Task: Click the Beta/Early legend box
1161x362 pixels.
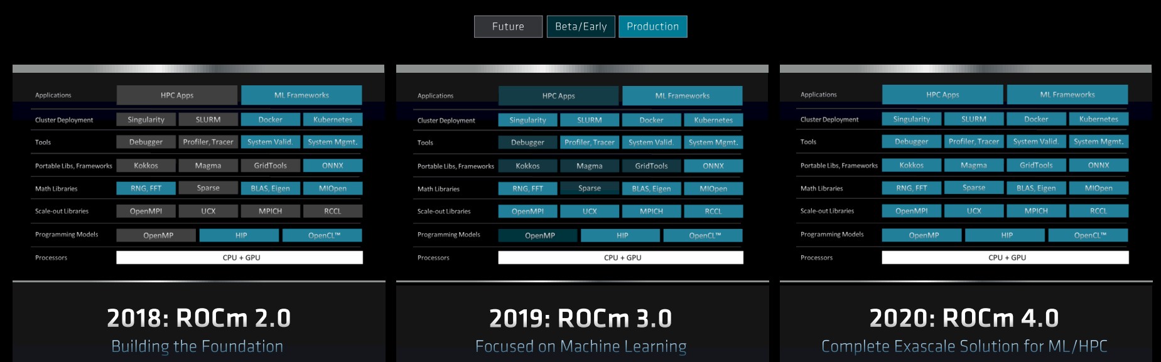Action: tap(581, 26)
